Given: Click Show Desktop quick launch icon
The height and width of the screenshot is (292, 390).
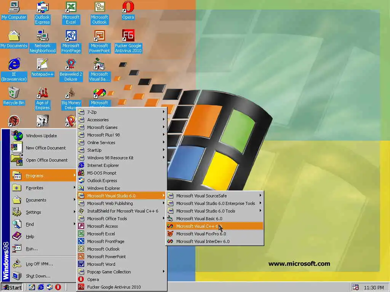Looking at the screenshot, I should click(32, 287).
